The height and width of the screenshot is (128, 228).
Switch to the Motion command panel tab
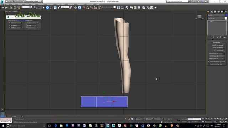[218, 12]
